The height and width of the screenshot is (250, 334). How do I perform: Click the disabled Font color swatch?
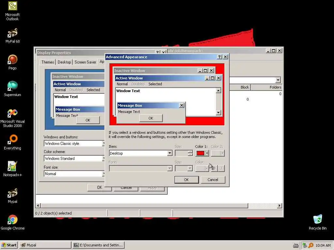[202, 168]
